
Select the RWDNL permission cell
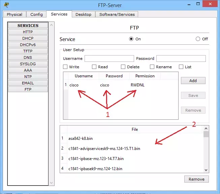(145, 85)
